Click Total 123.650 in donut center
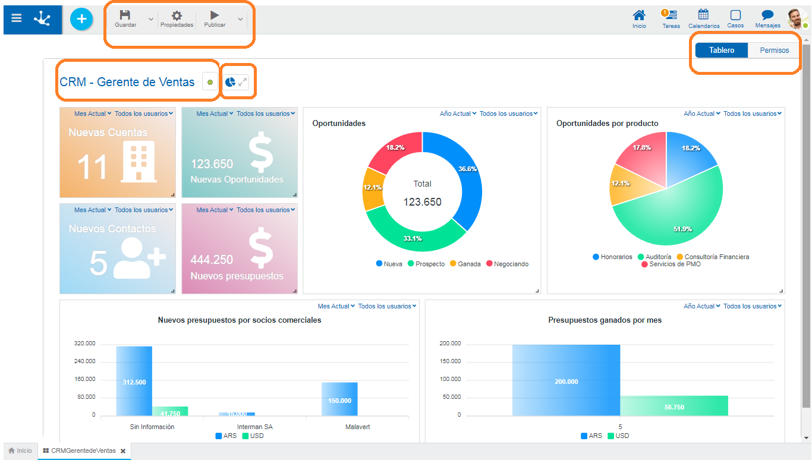Image resolution: width=812 pixels, height=460 pixels. pyautogui.click(x=423, y=193)
